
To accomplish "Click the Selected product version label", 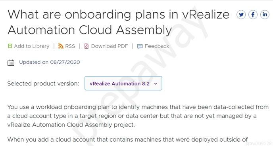I will tap(43, 83).
